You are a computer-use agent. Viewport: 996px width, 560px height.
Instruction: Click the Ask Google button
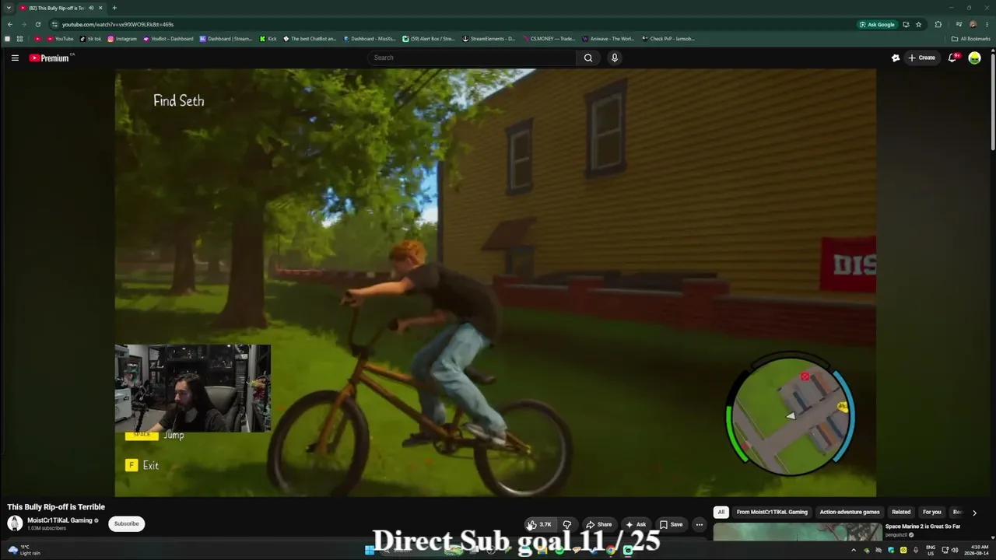(x=877, y=24)
